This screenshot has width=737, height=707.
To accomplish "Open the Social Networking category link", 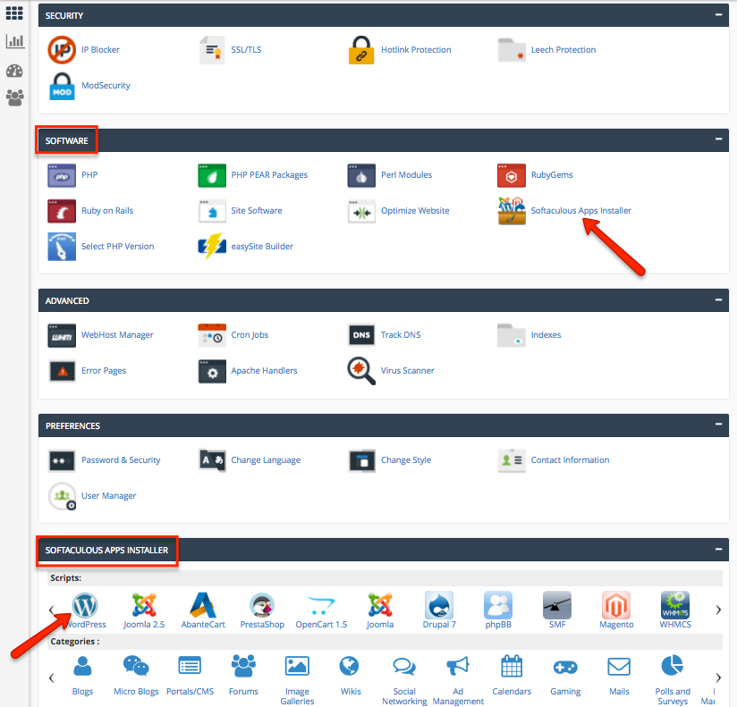I will point(404,696).
